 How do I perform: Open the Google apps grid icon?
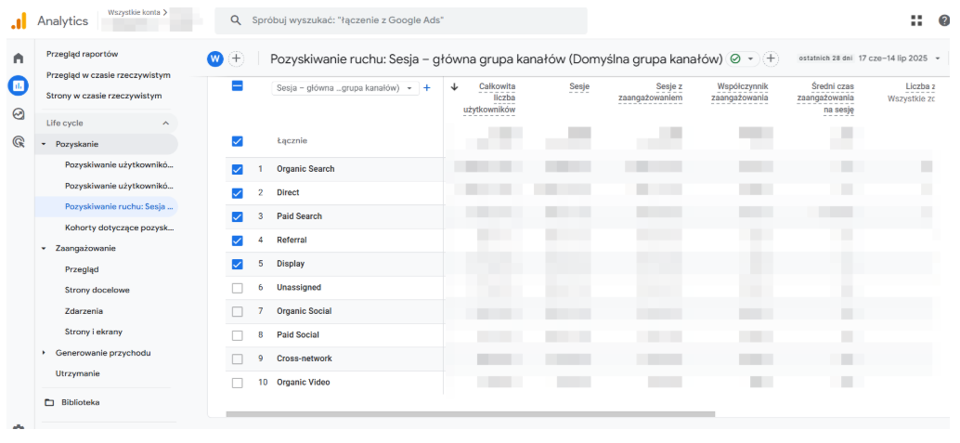[916, 20]
